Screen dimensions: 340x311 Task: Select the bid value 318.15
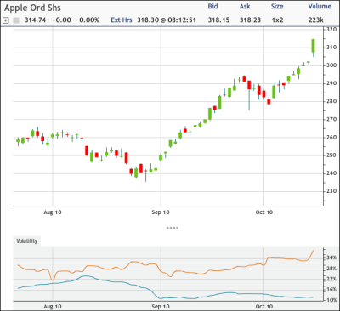(x=218, y=20)
